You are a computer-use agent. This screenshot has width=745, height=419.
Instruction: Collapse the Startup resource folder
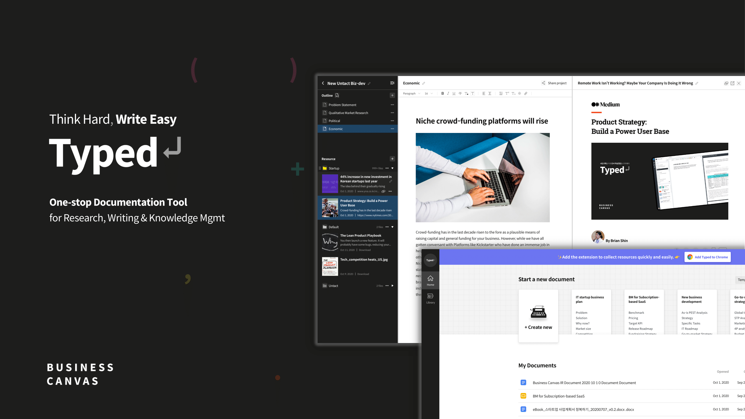(x=392, y=168)
